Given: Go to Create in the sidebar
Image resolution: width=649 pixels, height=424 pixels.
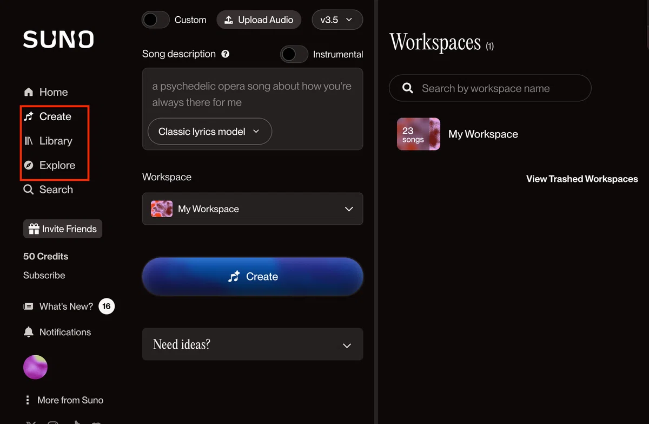Looking at the screenshot, I should (48, 116).
